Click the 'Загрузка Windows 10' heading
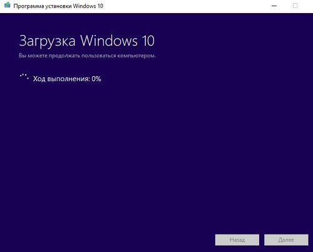The width and height of the screenshot is (313, 252). click(x=87, y=41)
